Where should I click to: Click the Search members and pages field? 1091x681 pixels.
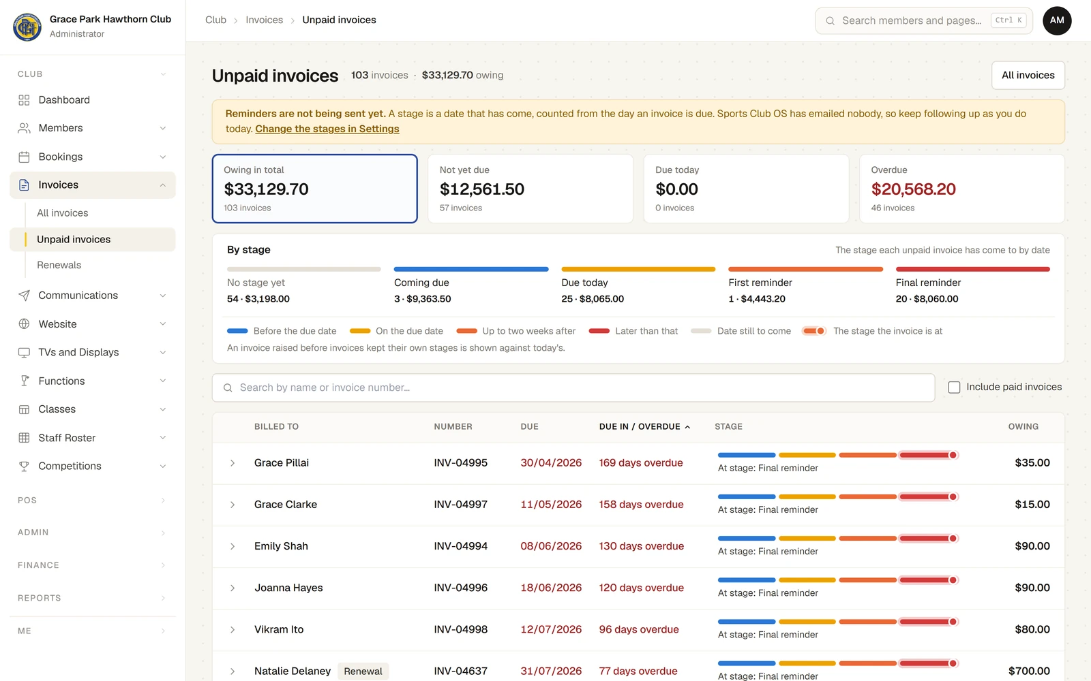[924, 20]
